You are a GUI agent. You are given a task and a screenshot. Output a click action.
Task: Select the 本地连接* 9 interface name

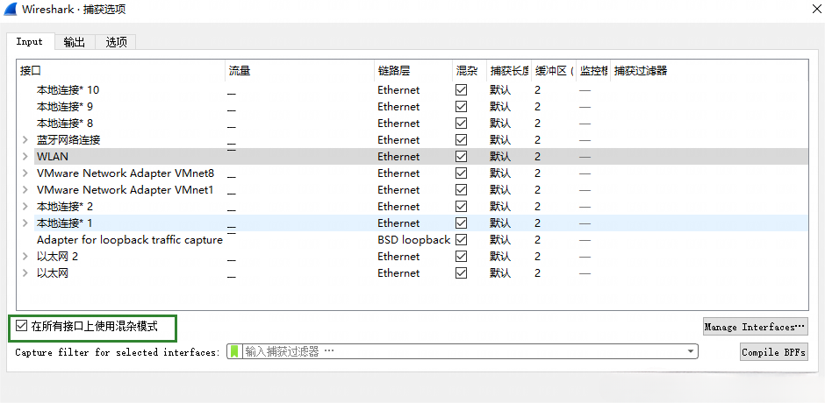(65, 107)
